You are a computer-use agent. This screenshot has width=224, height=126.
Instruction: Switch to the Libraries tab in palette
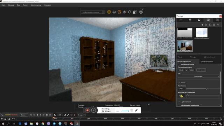pos(217,20)
